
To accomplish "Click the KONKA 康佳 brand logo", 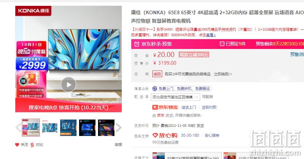I will (x=33, y=11).
